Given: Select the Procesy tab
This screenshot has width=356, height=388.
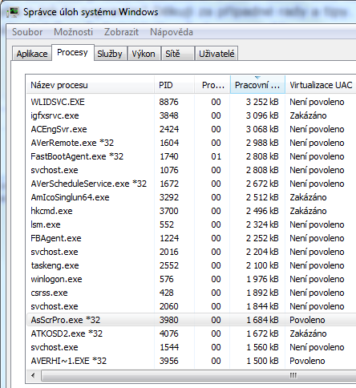Looking at the screenshot, I should 72,52.
